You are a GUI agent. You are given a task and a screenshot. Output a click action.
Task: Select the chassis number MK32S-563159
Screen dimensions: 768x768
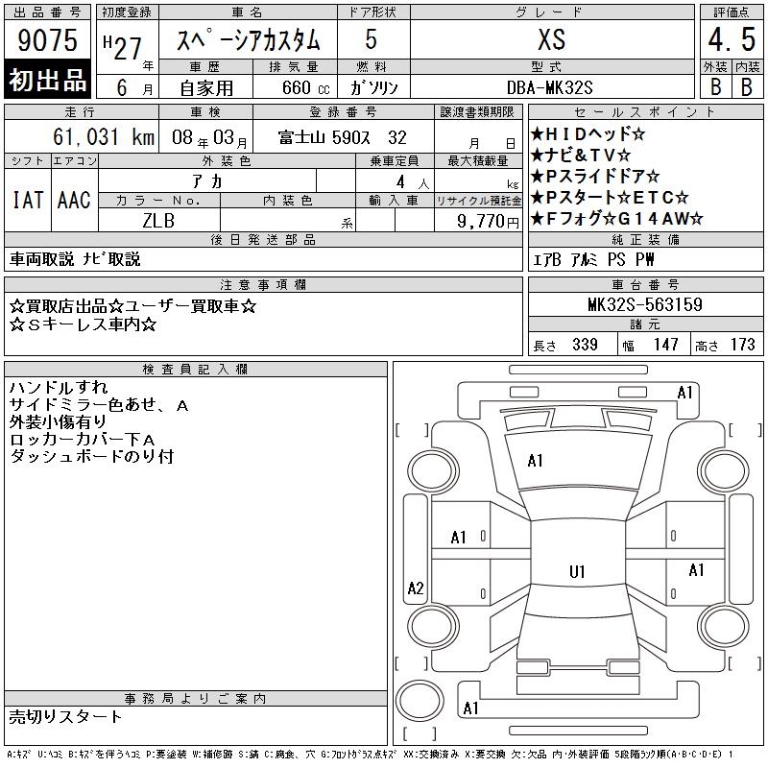[x=645, y=304]
